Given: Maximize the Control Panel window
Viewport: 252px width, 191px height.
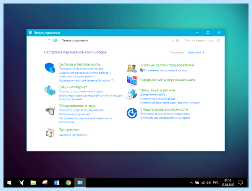Looking at the screenshot, I should coord(208,33).
